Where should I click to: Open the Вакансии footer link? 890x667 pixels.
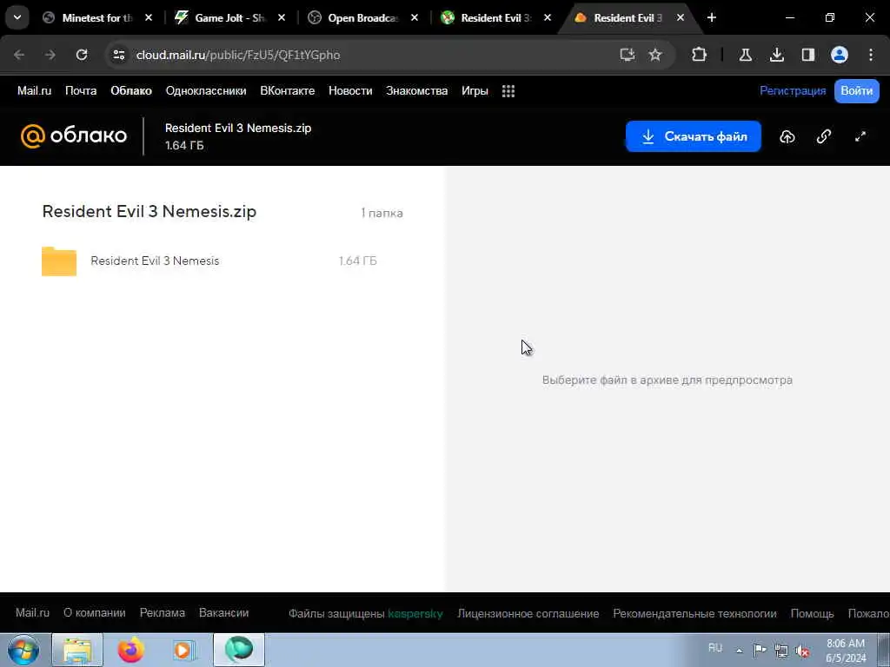[x=223, y=613]
